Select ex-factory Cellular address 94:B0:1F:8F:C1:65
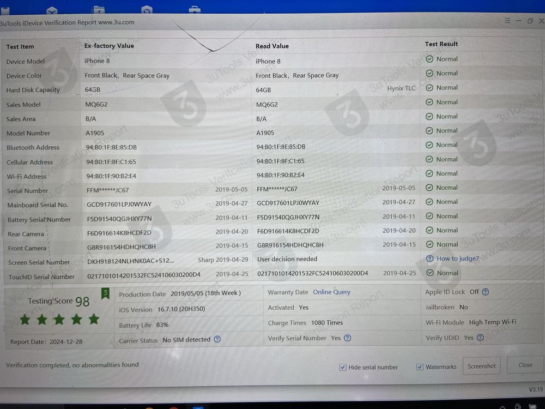This screenshot has width=545, height=409. (111, 162)
